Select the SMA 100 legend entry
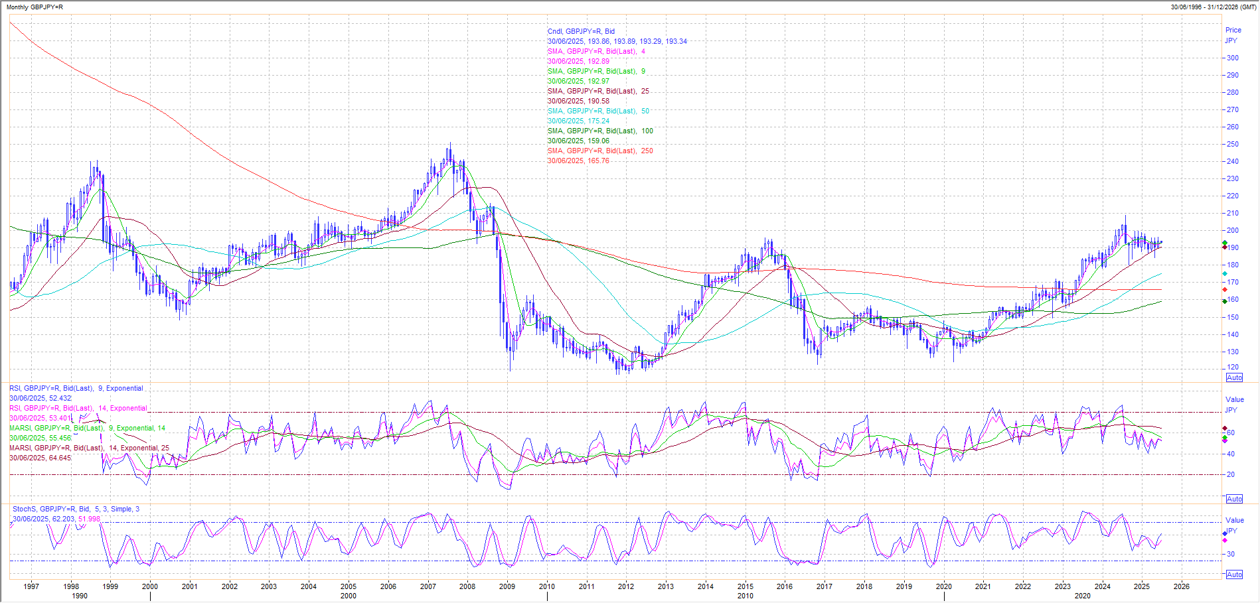This screenshot has height=603, width=1260. coord(600,131)
